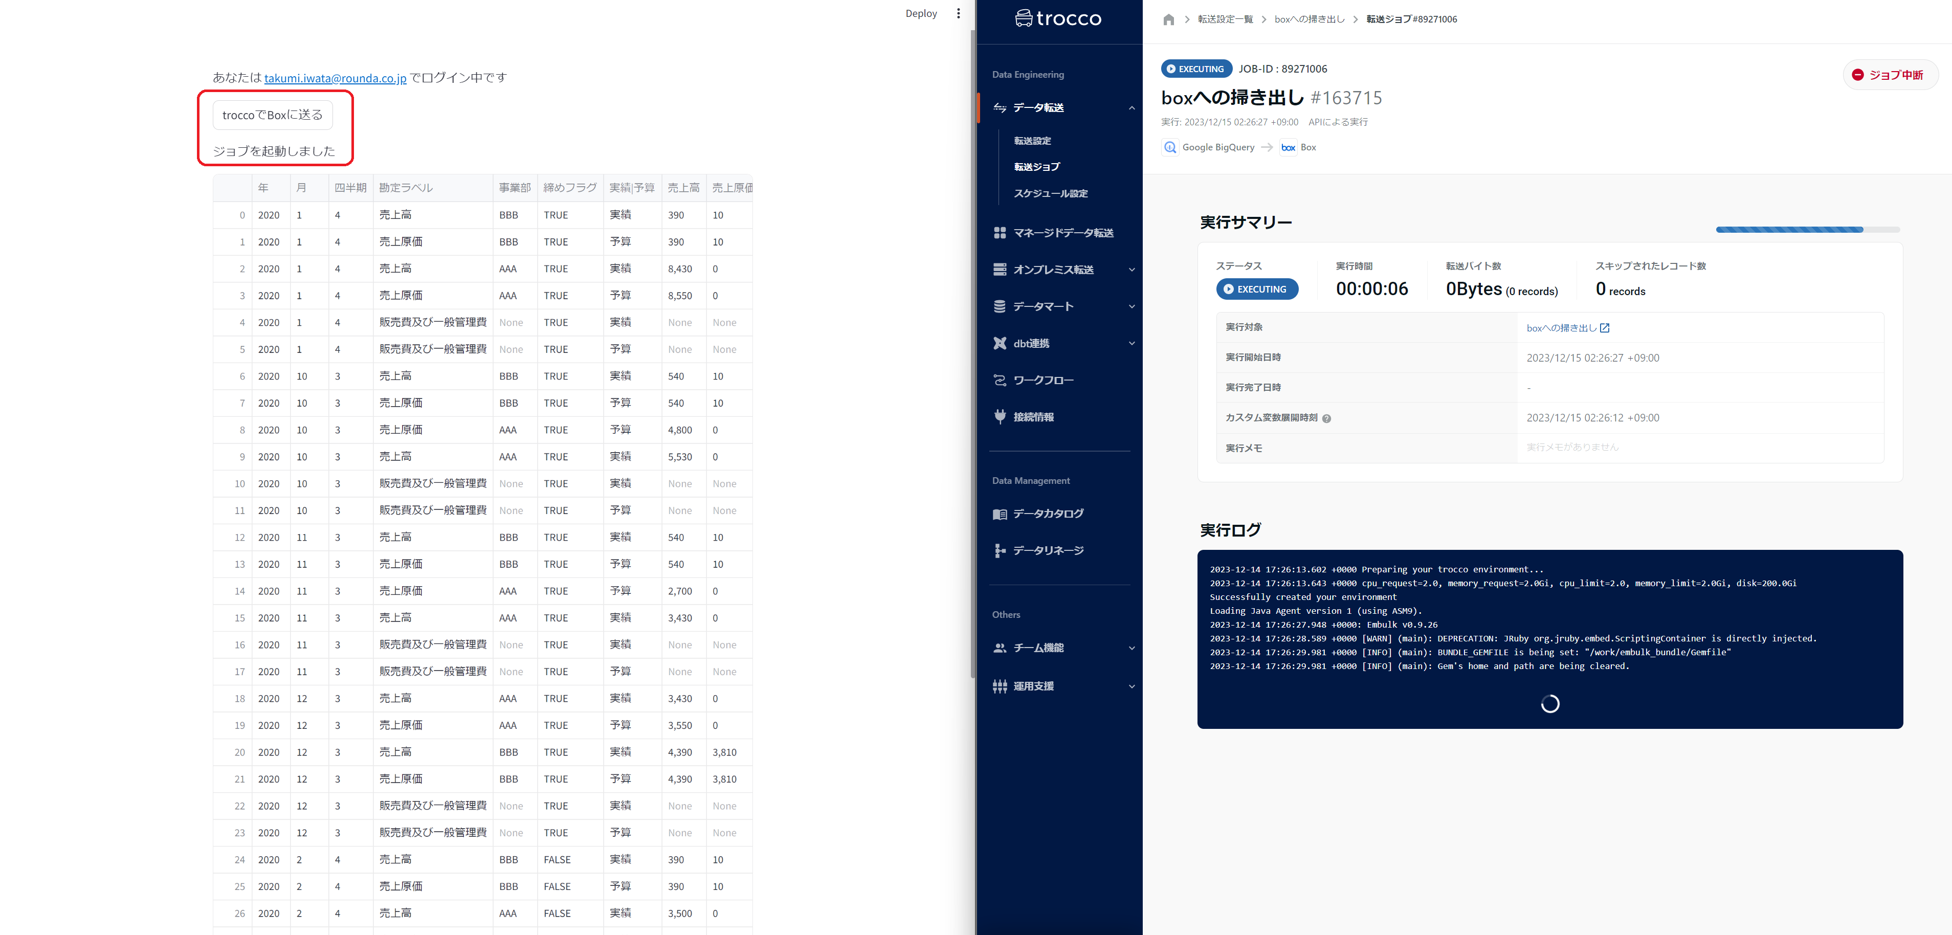Click the home breadcrumb icon
The width and height of the screenshot is (1952, 935).
pyautogui.click(x=1168, y=20)
